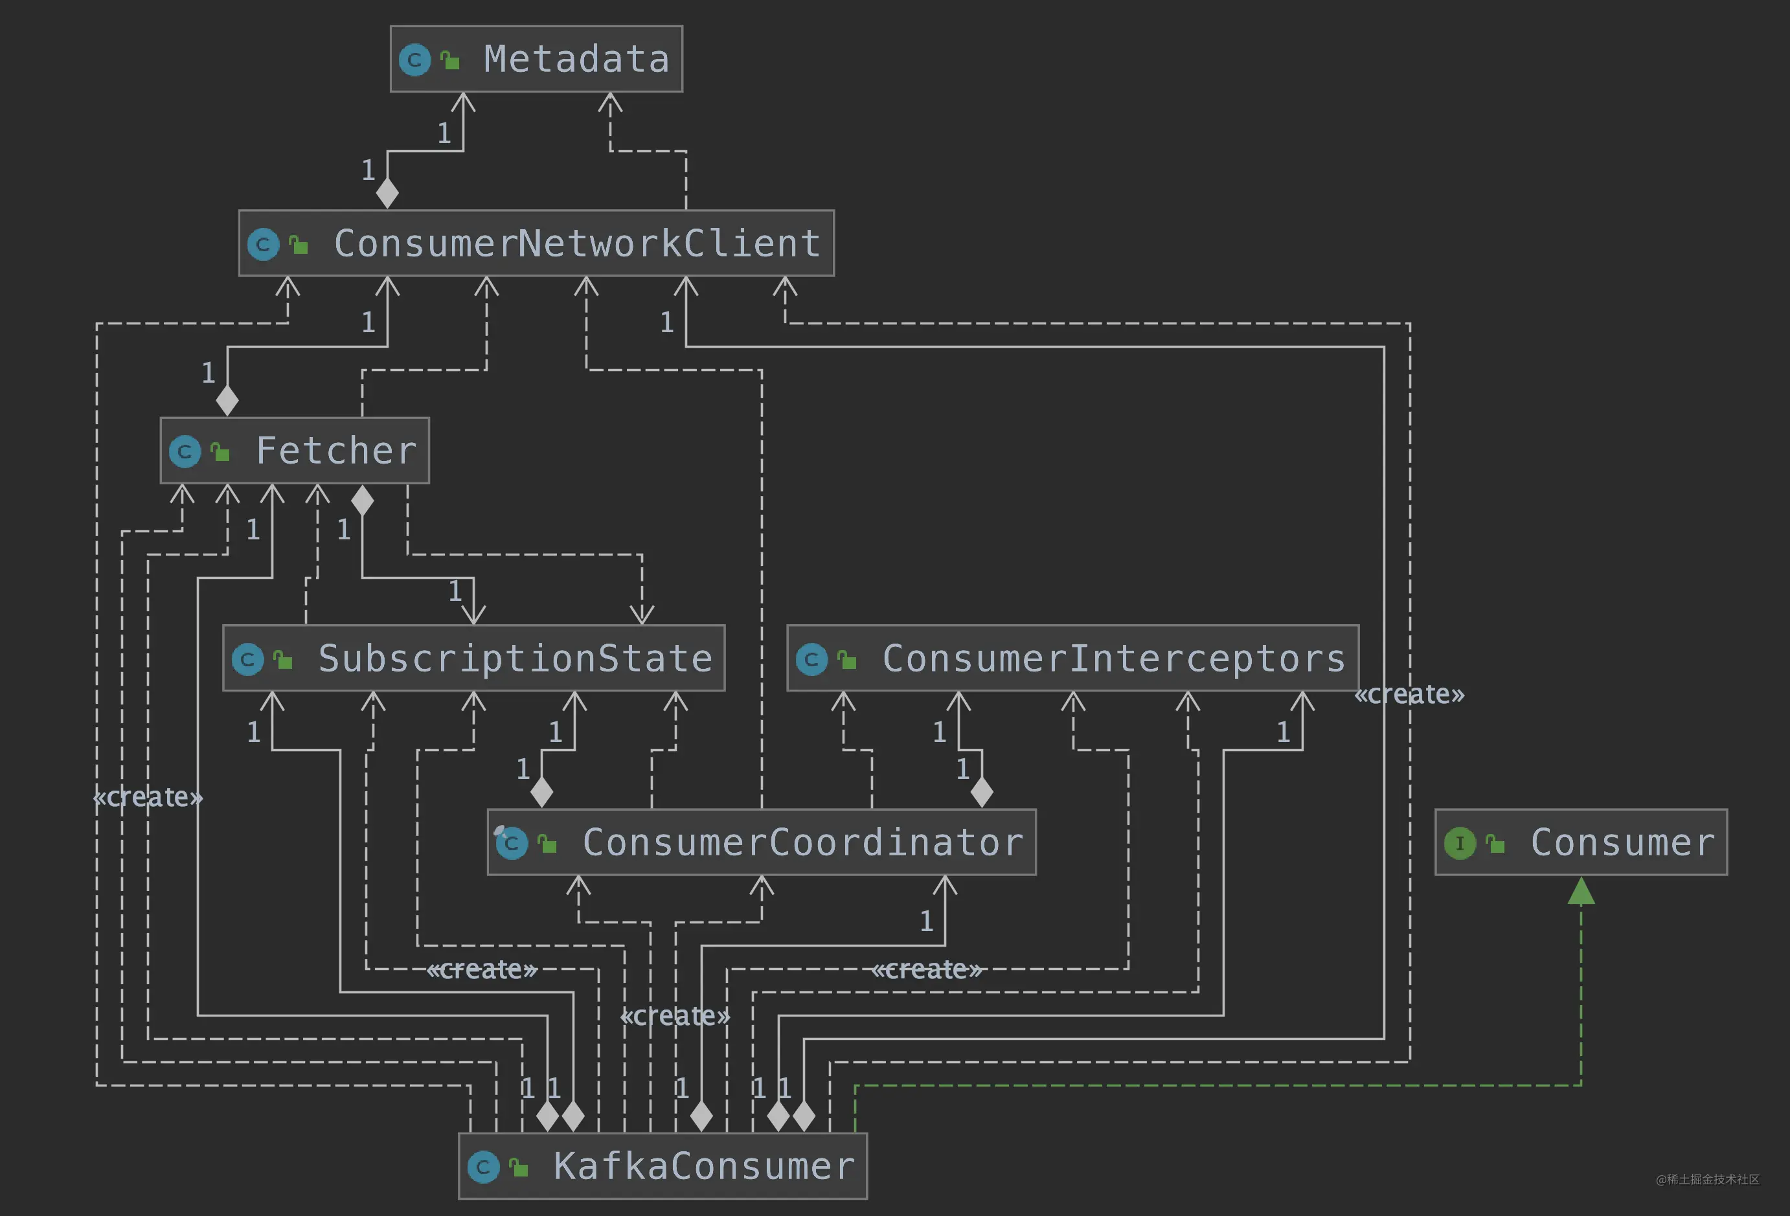The image size is (1790, 1216).
Task: Click the class icon on SubscriptionState node
Action: tap(248, 659)
